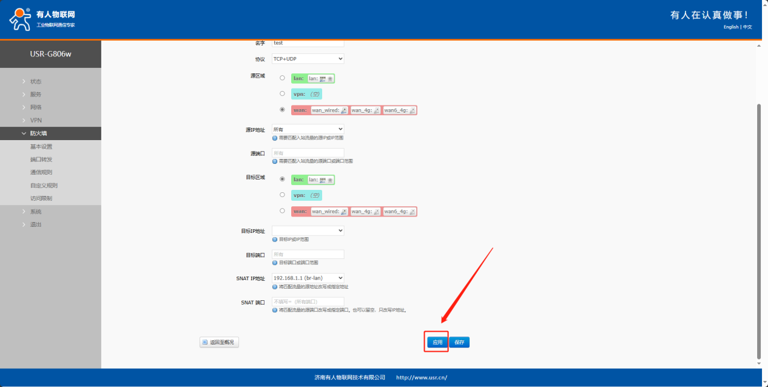The height and width of the screenshot is (387, 768).
Task: Focus the 源端口 input field
Action: click(x=308, y=153)
